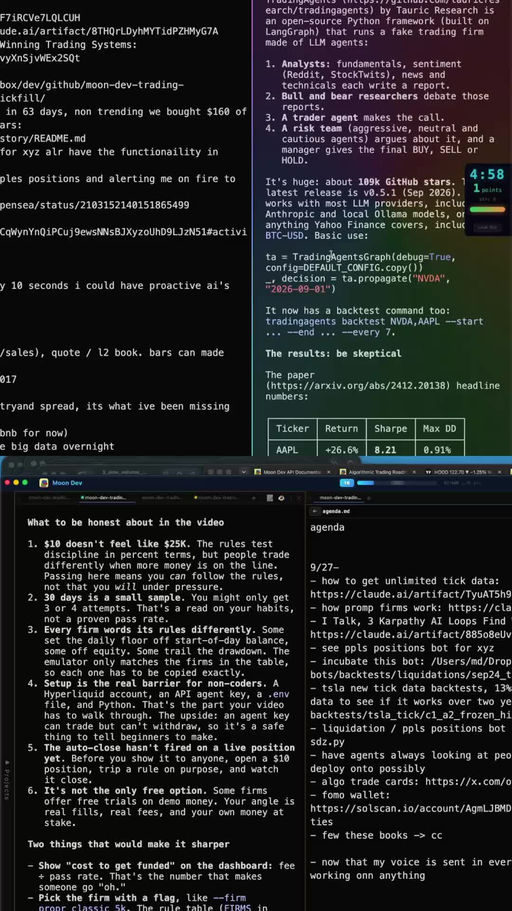Screen dimensions: 512x911
Task: Click the 'Two things that would make it sharper' heading
Action: click(x=128, y=844)
